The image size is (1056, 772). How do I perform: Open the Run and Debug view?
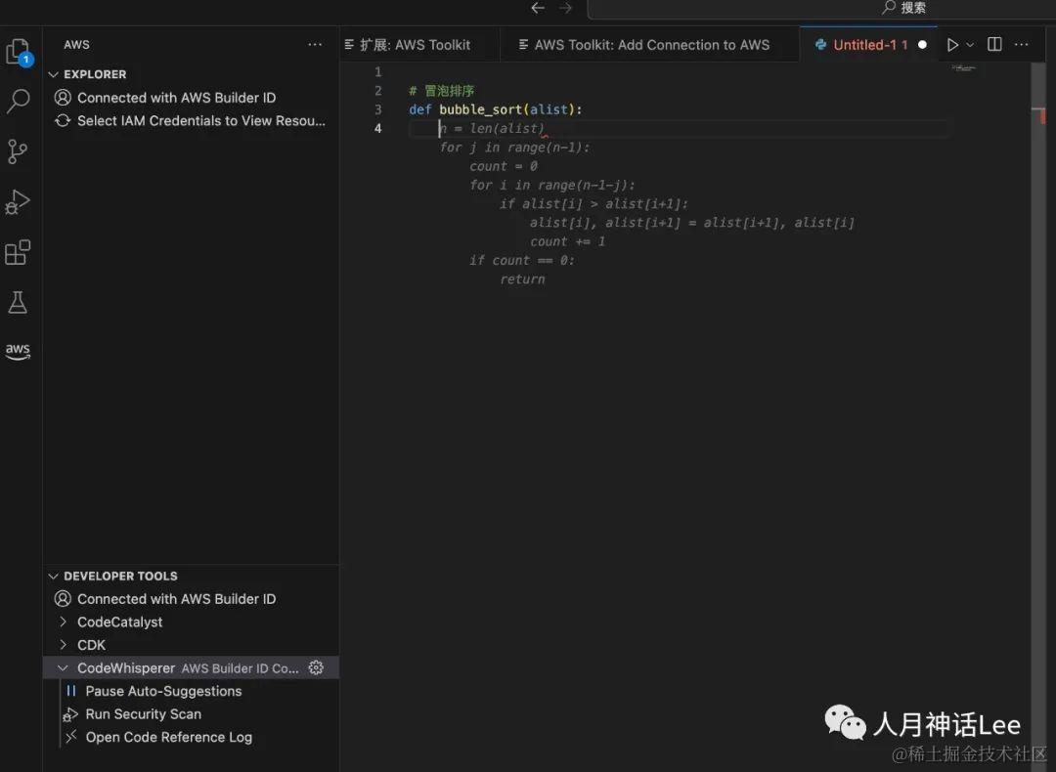click(x=18, y=202)
